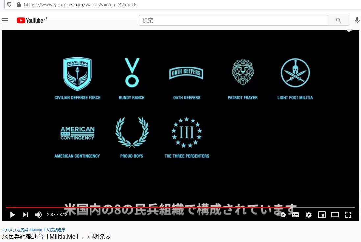Click the Three Percenters stars logo
This screenshot has height=242, width=361.
187,132
